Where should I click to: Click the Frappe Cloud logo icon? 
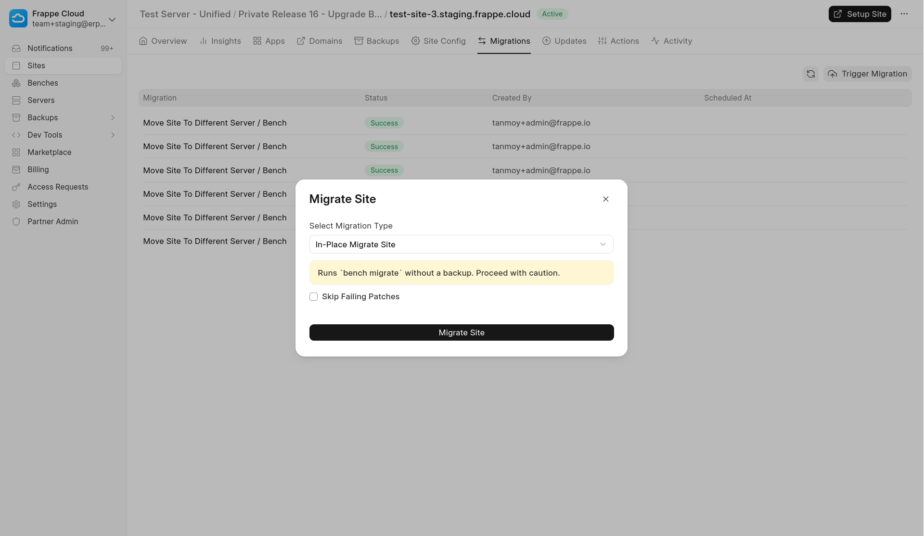click(x=18, y=18)
